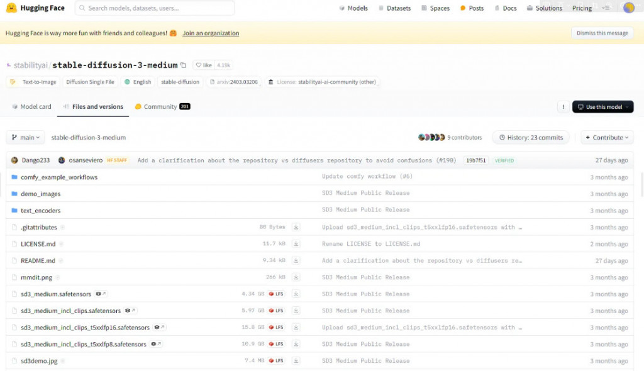Download sd3_medium.safetensors via download icon

click(296, 294)
